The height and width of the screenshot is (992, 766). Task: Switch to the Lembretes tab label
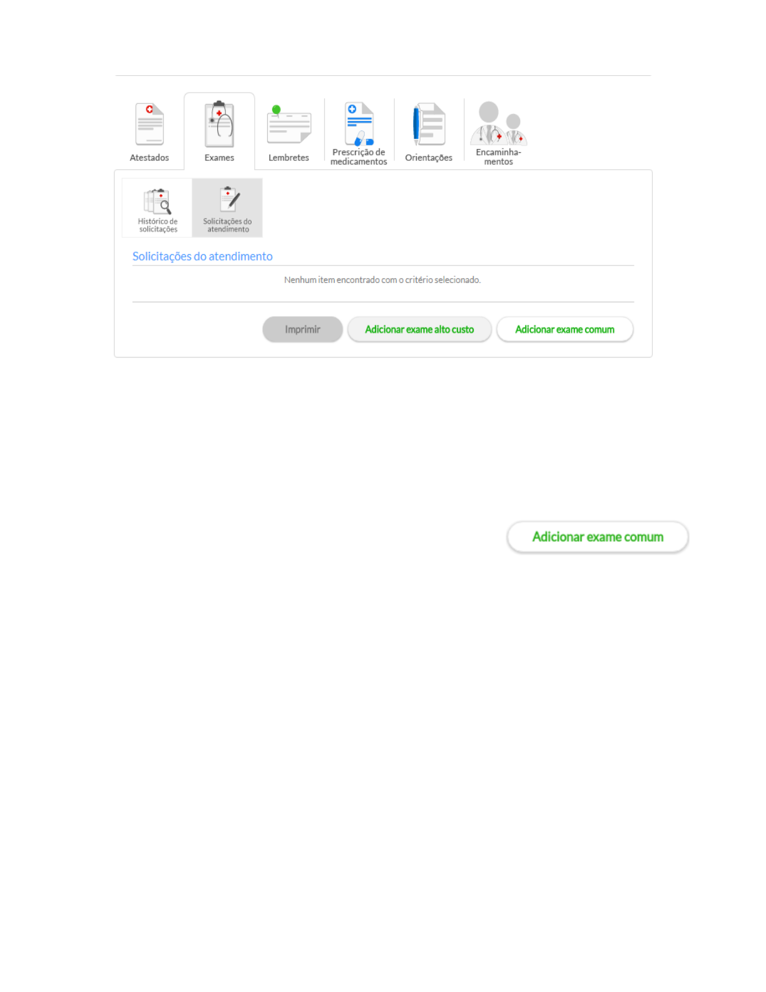point(289,158)
